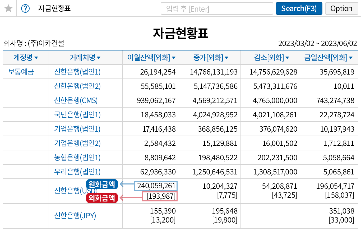
Task: Focus the search input field
Action: (x=217, y=9)
